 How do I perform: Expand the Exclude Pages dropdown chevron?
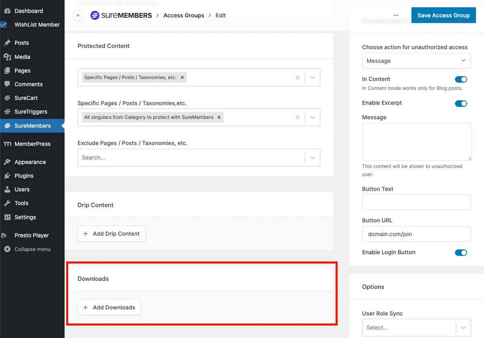(312, 157)
